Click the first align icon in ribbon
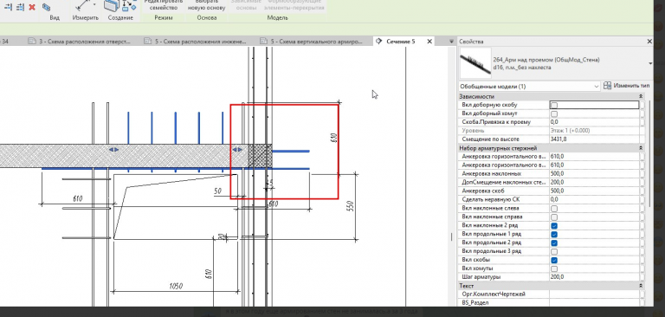The height and width of the screenshot is (317, 665). pyautogui.click(x=9, y=7)
